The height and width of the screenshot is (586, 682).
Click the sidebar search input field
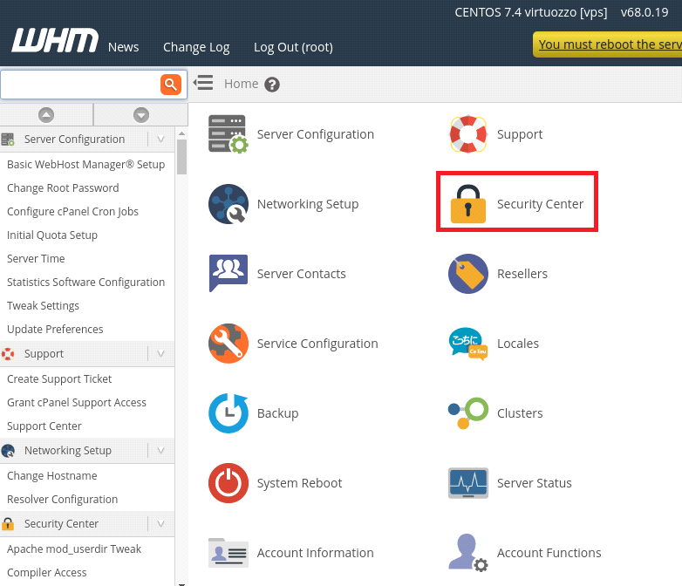81,85
